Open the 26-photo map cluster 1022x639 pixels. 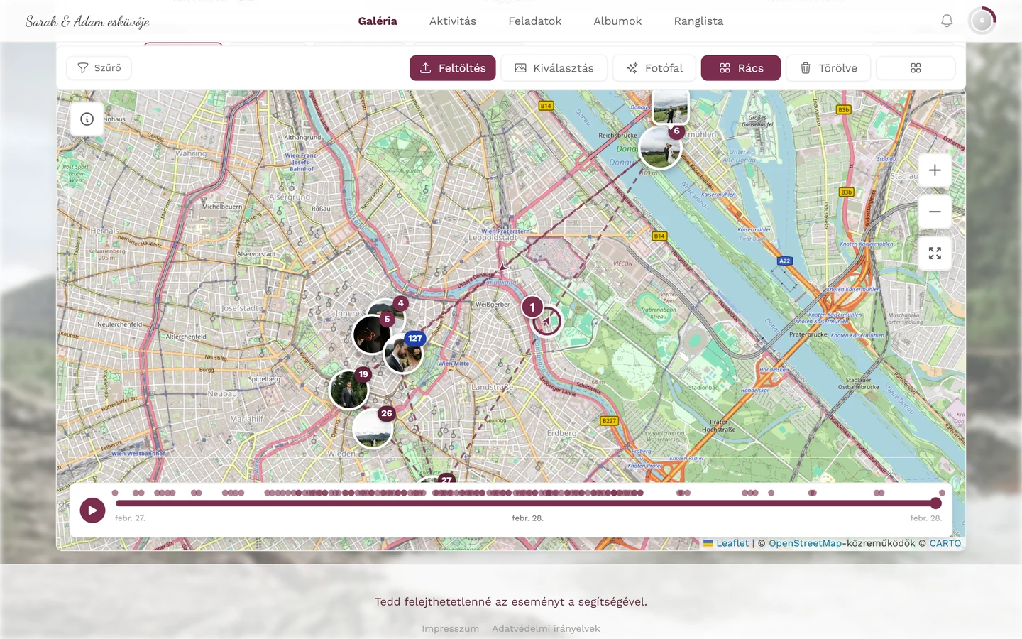click(x=373, y=427)
